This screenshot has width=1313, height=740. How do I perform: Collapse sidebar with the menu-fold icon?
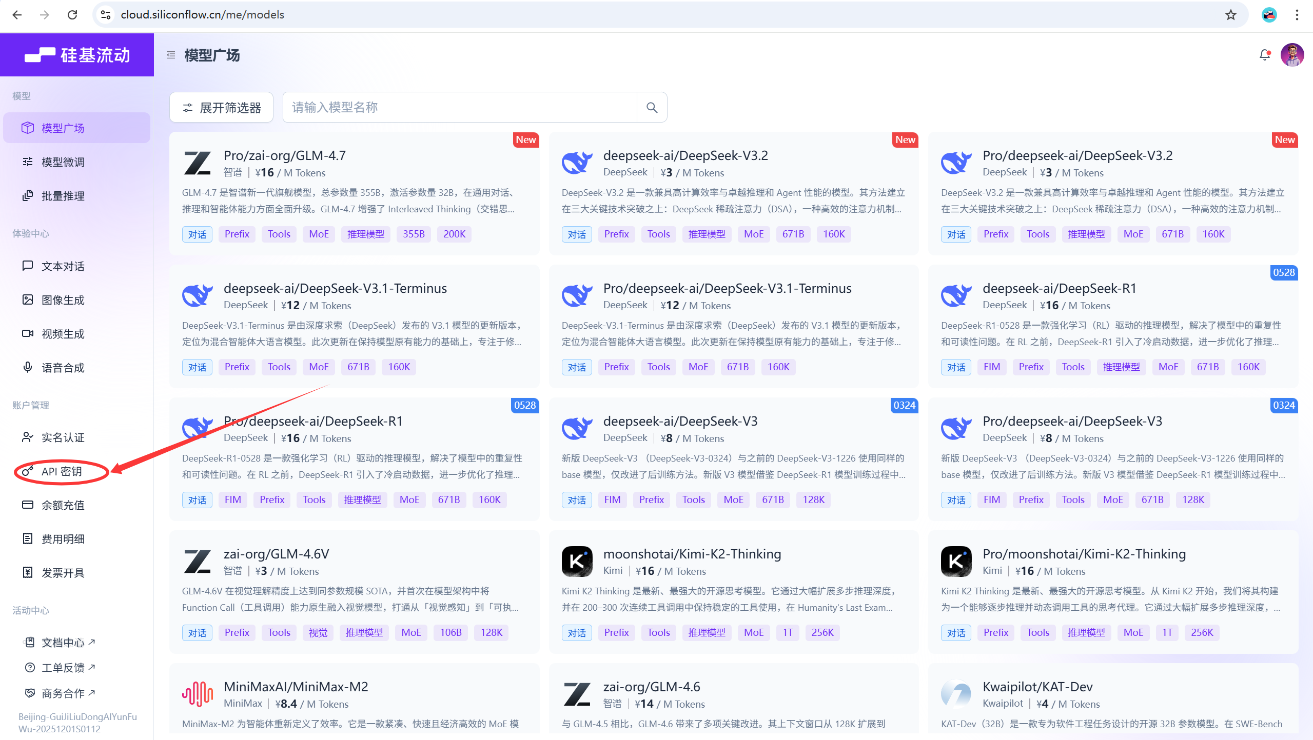tap(171, 55)
